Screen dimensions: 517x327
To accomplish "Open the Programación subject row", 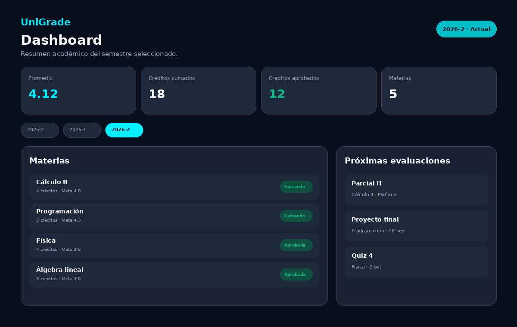I will pyautogui.click(x=174, y=216).
